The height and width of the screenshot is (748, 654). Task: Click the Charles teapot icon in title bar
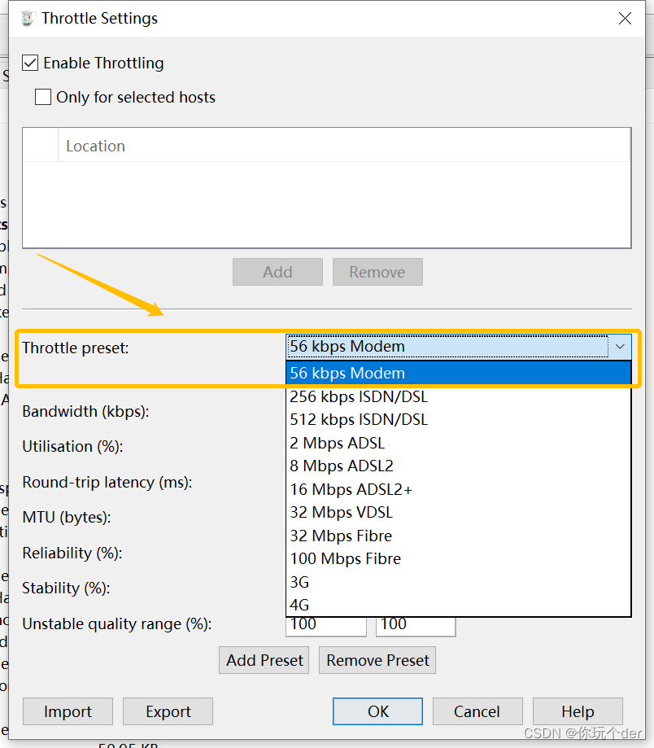pyautogui.click(x=27, y=18)
